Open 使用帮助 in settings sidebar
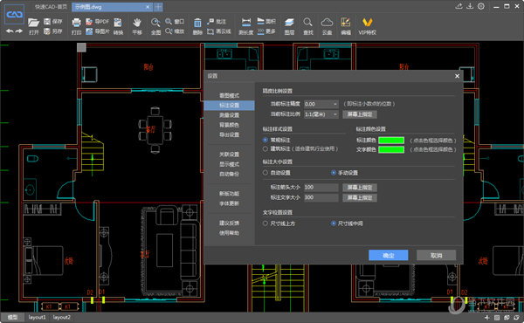 pos(229,233)
